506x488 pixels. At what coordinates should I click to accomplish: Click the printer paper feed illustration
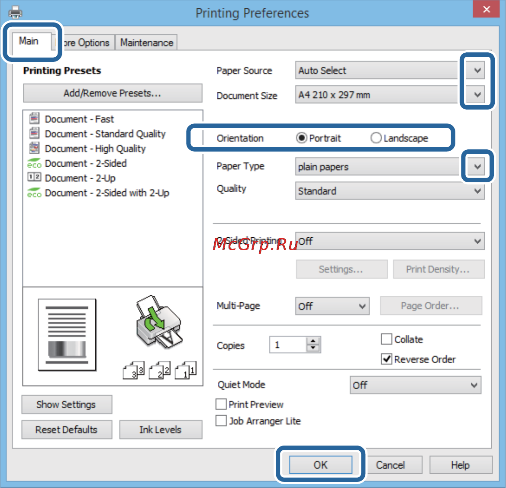pos(159,322)
